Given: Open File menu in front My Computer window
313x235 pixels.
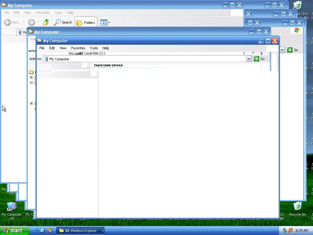Looking at the screenshot, I should point(42,48).
